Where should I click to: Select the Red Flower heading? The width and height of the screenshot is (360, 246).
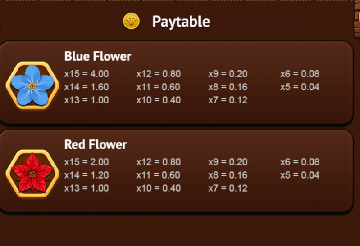[96, 144]
